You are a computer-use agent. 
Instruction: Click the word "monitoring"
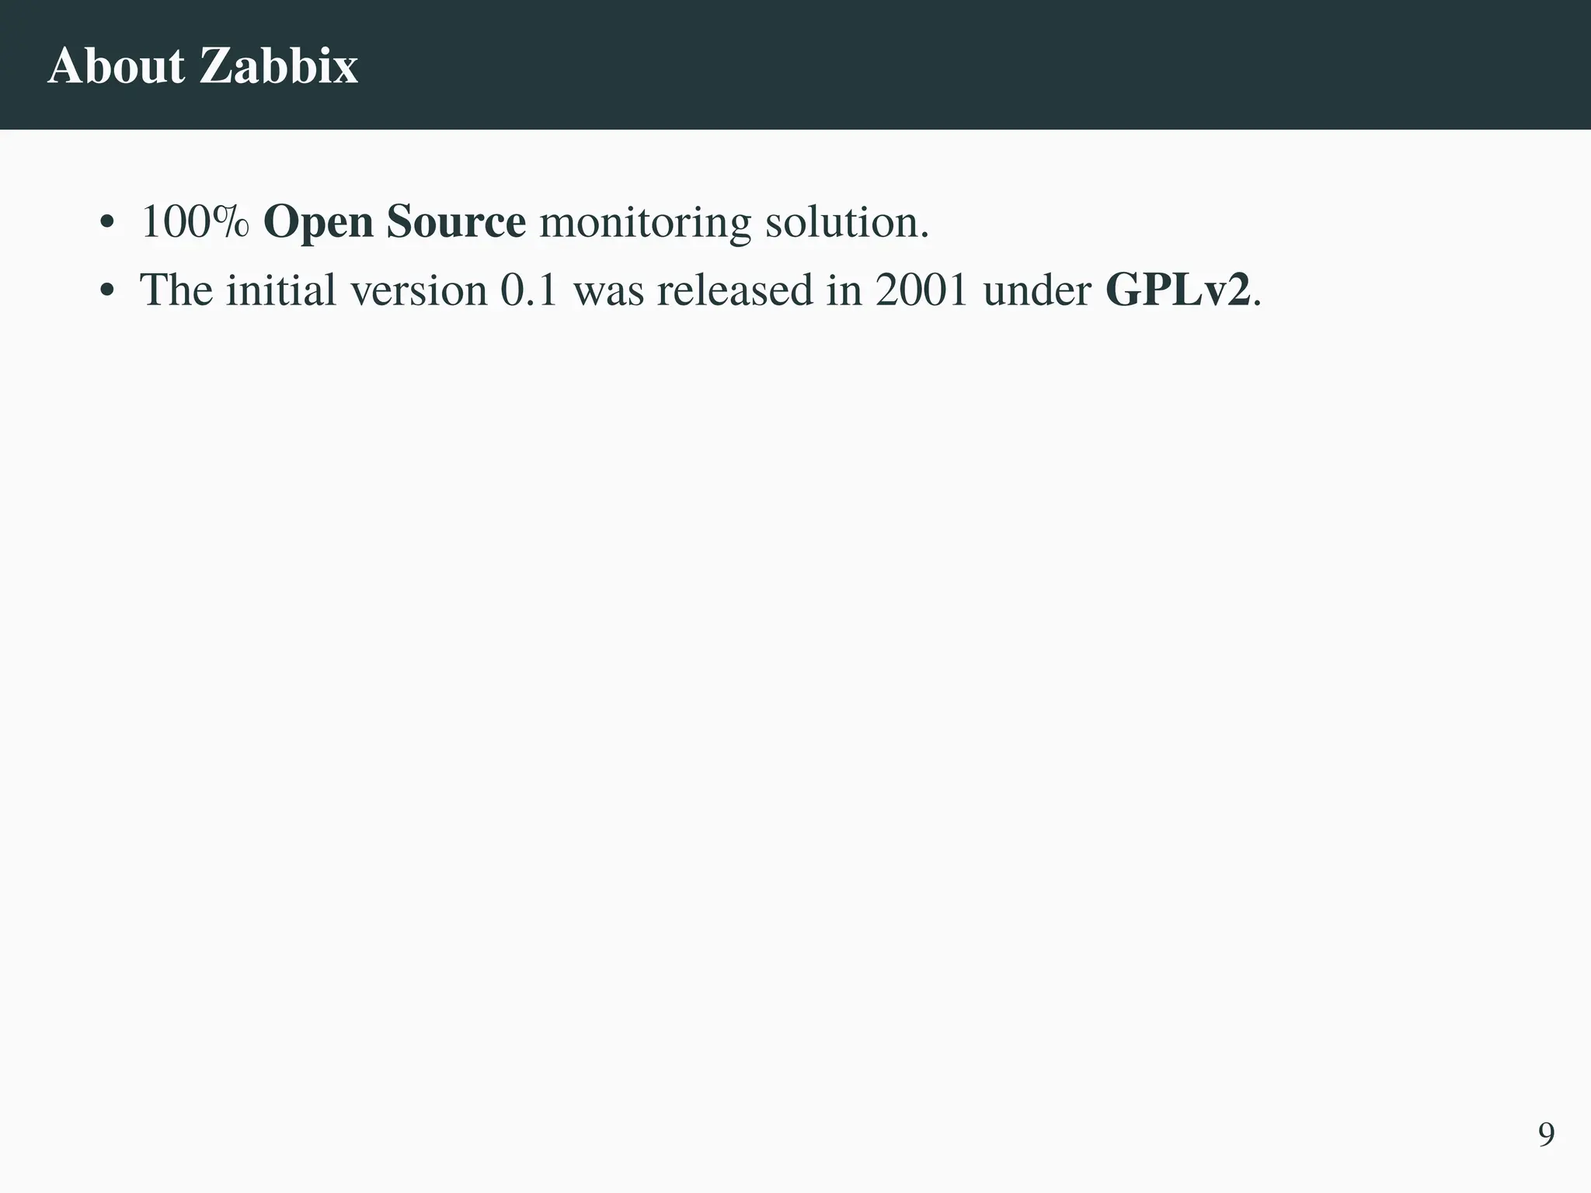[645, 224]
